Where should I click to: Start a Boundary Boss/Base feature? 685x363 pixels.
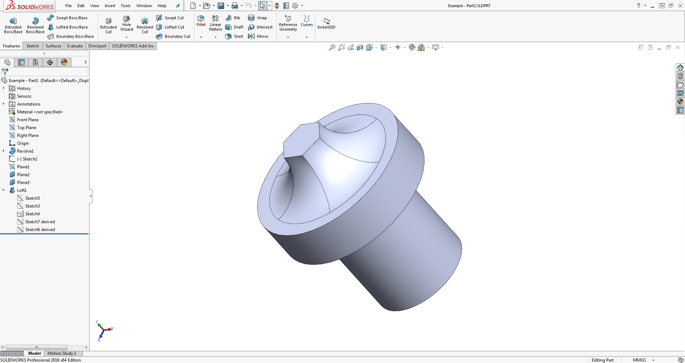[x=71, y=36]
